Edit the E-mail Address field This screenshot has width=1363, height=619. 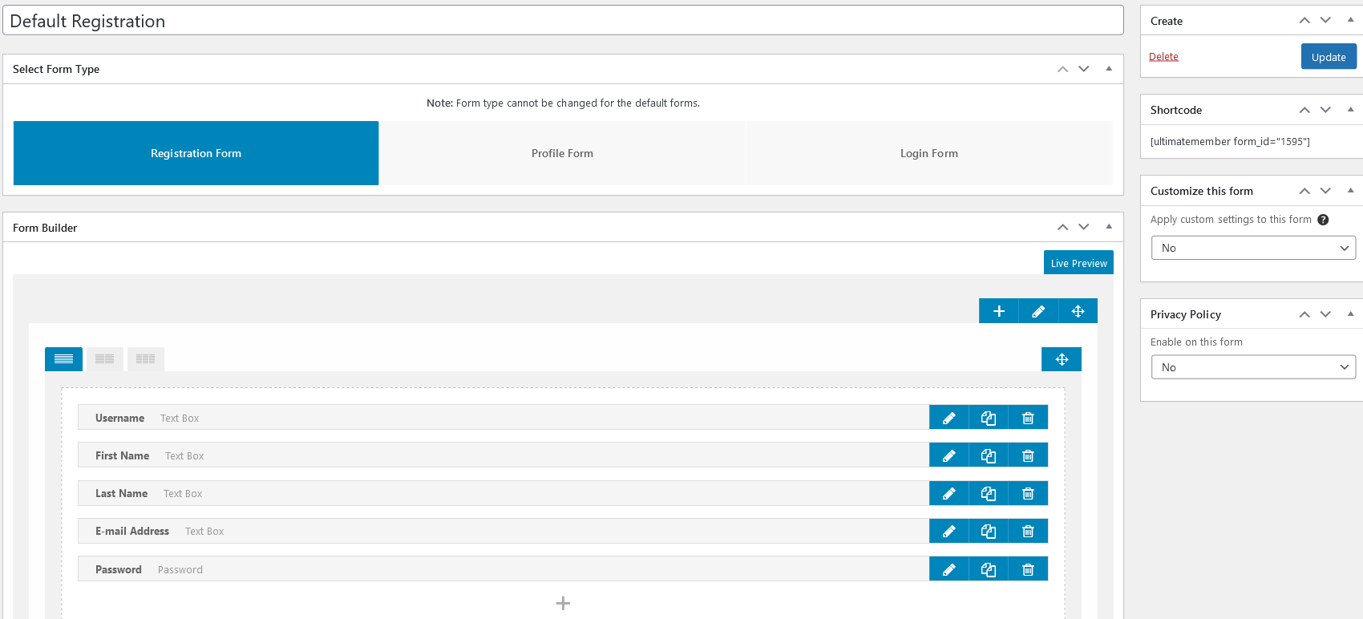tap(948, 531)
